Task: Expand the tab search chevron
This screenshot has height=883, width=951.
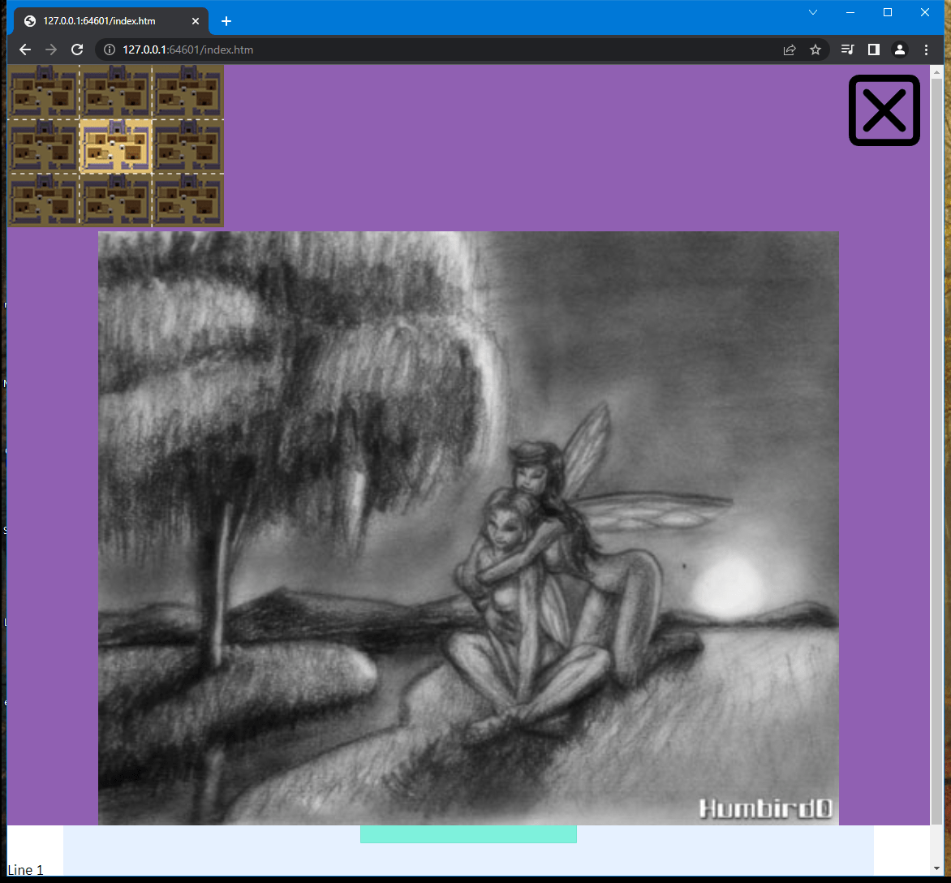Action: coord(813,12)
